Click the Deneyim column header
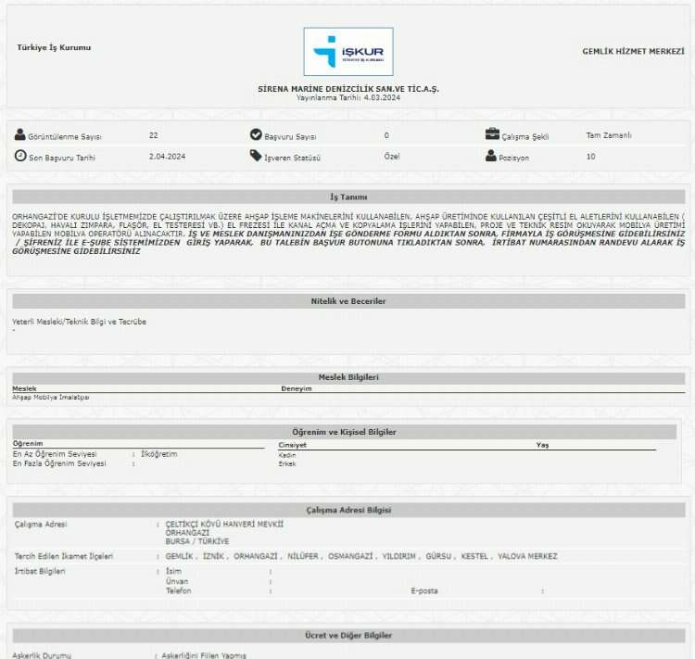 click(297, 388)
